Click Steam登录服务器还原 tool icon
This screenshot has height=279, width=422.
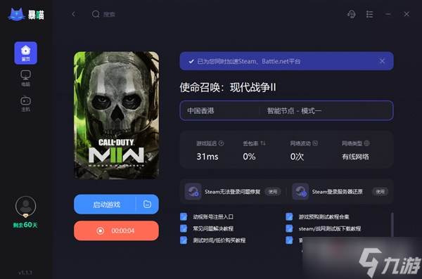(x=300, y=192)
